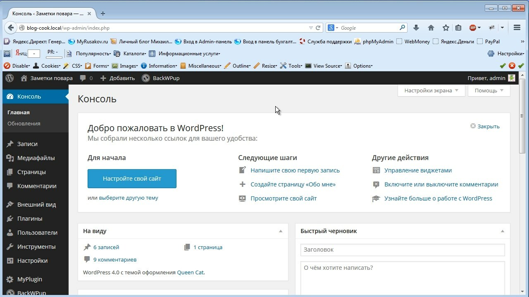This screenshot has width=529, height=297.
Task: Click the Google search magnifier icon
Action: tap(403, 28)
